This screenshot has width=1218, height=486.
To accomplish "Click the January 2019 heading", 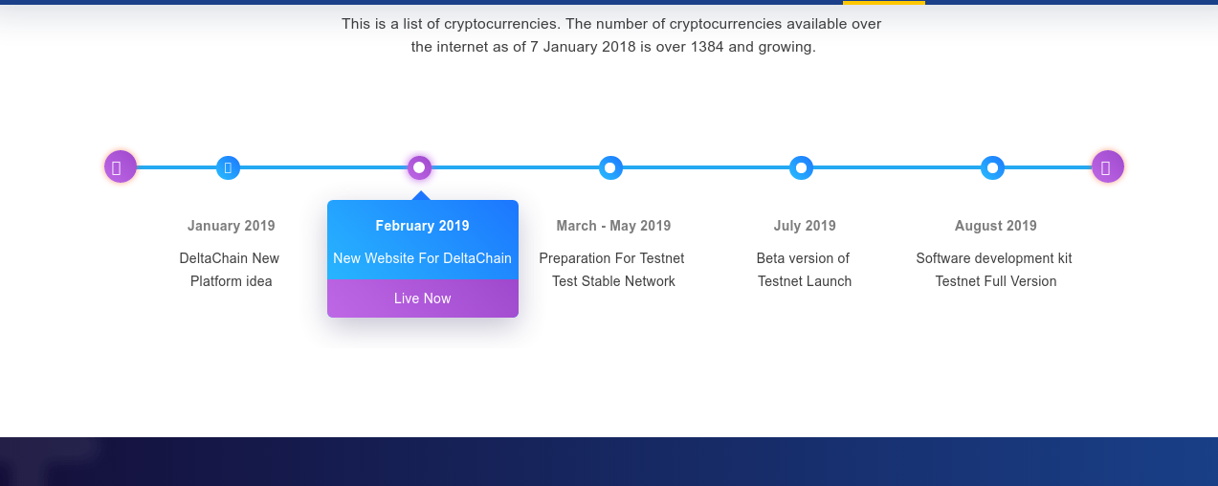I will (x=232, y=226).
